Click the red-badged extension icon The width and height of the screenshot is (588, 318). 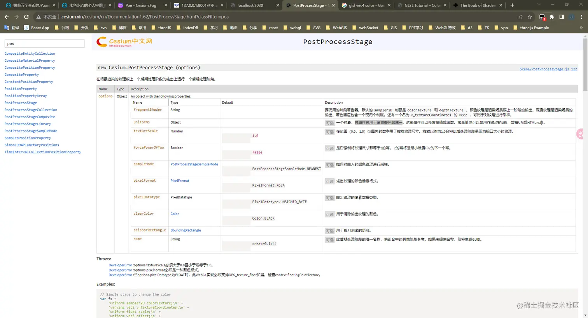point(542,17)
